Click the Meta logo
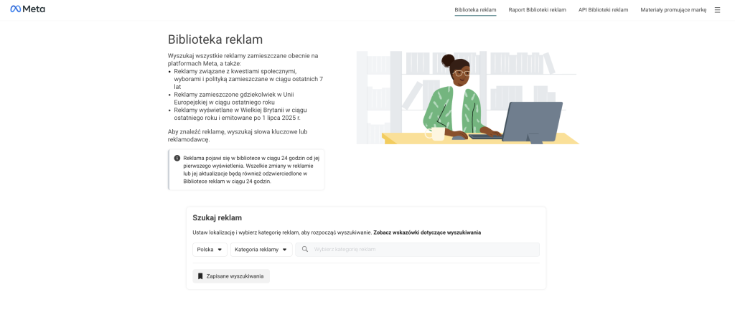The width and height of the screenshot is (735, 310). coord(28,9)
